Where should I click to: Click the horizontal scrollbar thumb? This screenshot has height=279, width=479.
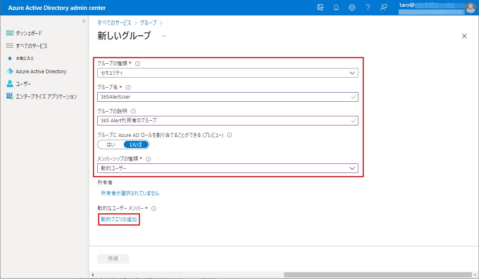click(375, 275)
